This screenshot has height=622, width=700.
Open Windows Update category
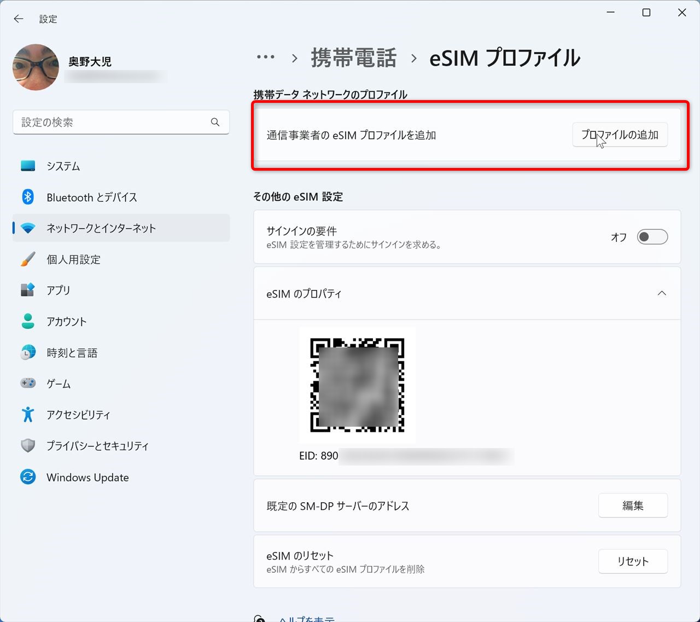(121, 477)
